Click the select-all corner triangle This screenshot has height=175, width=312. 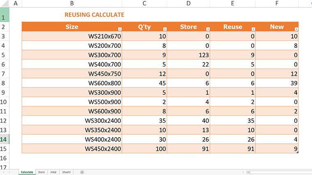click(x=5, y=4)
